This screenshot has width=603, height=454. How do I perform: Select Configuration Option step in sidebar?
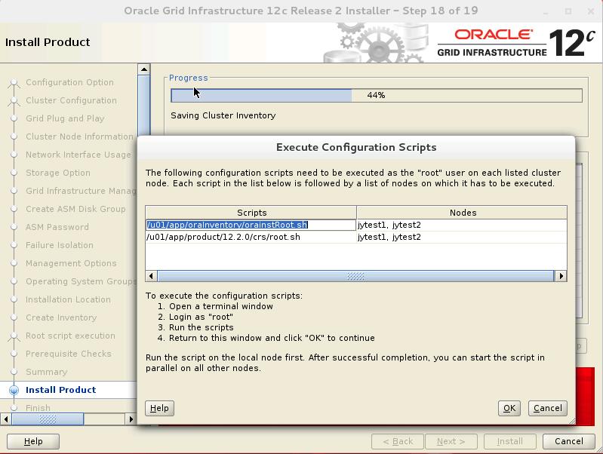point(69,82)
